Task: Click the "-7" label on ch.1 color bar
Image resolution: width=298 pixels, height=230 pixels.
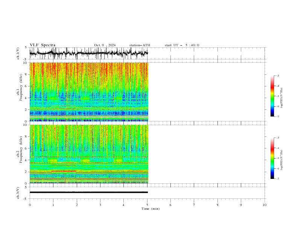Action: pyautogui.click(x=277, y=117)
